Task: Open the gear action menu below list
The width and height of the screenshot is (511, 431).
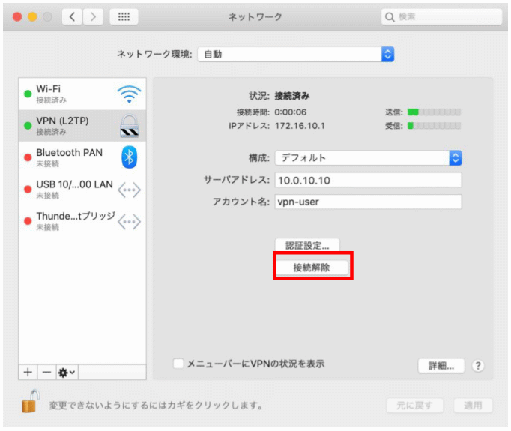Action: (x=67, y=372)
